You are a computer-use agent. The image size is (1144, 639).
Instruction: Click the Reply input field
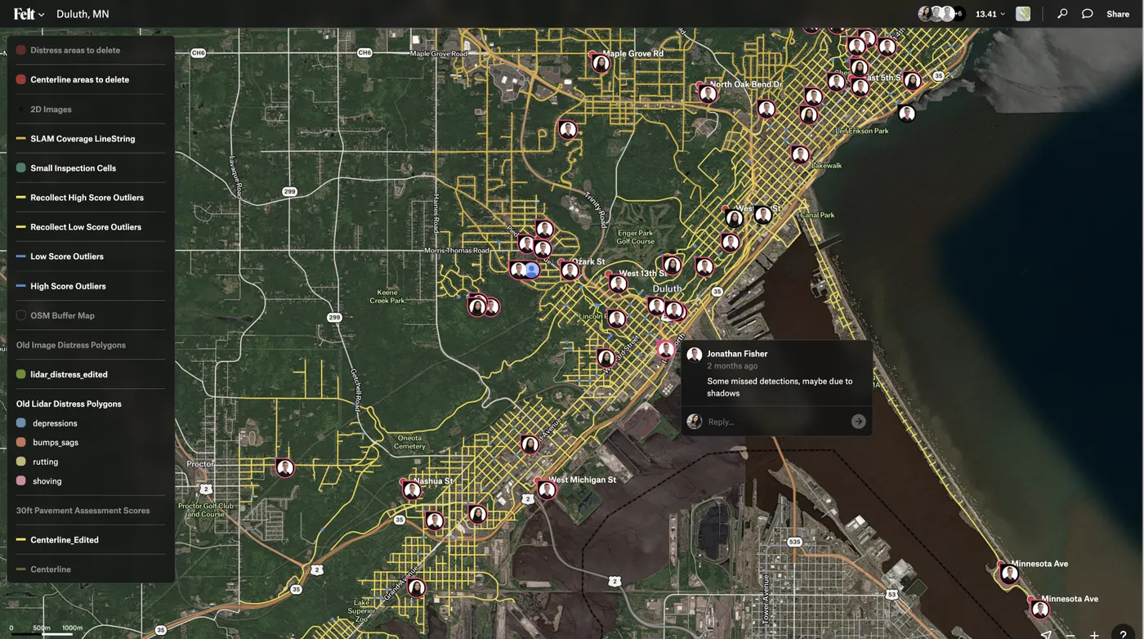pyautogui.click(x=776, y=422)
